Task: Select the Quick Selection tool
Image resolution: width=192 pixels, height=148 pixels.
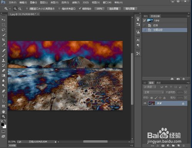Action: click(x=3, y=35)
